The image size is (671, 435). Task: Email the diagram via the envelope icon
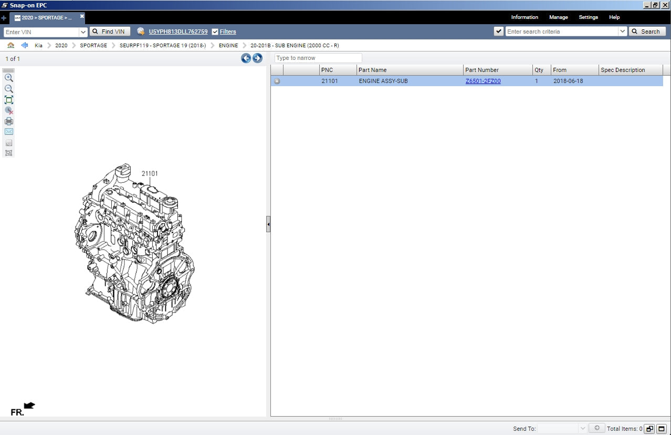click(x=9, y=132)
